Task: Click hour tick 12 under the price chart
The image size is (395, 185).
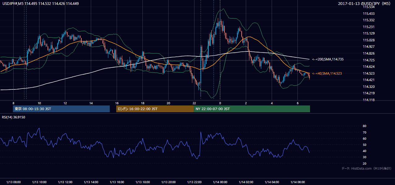Action: [65, 103]
